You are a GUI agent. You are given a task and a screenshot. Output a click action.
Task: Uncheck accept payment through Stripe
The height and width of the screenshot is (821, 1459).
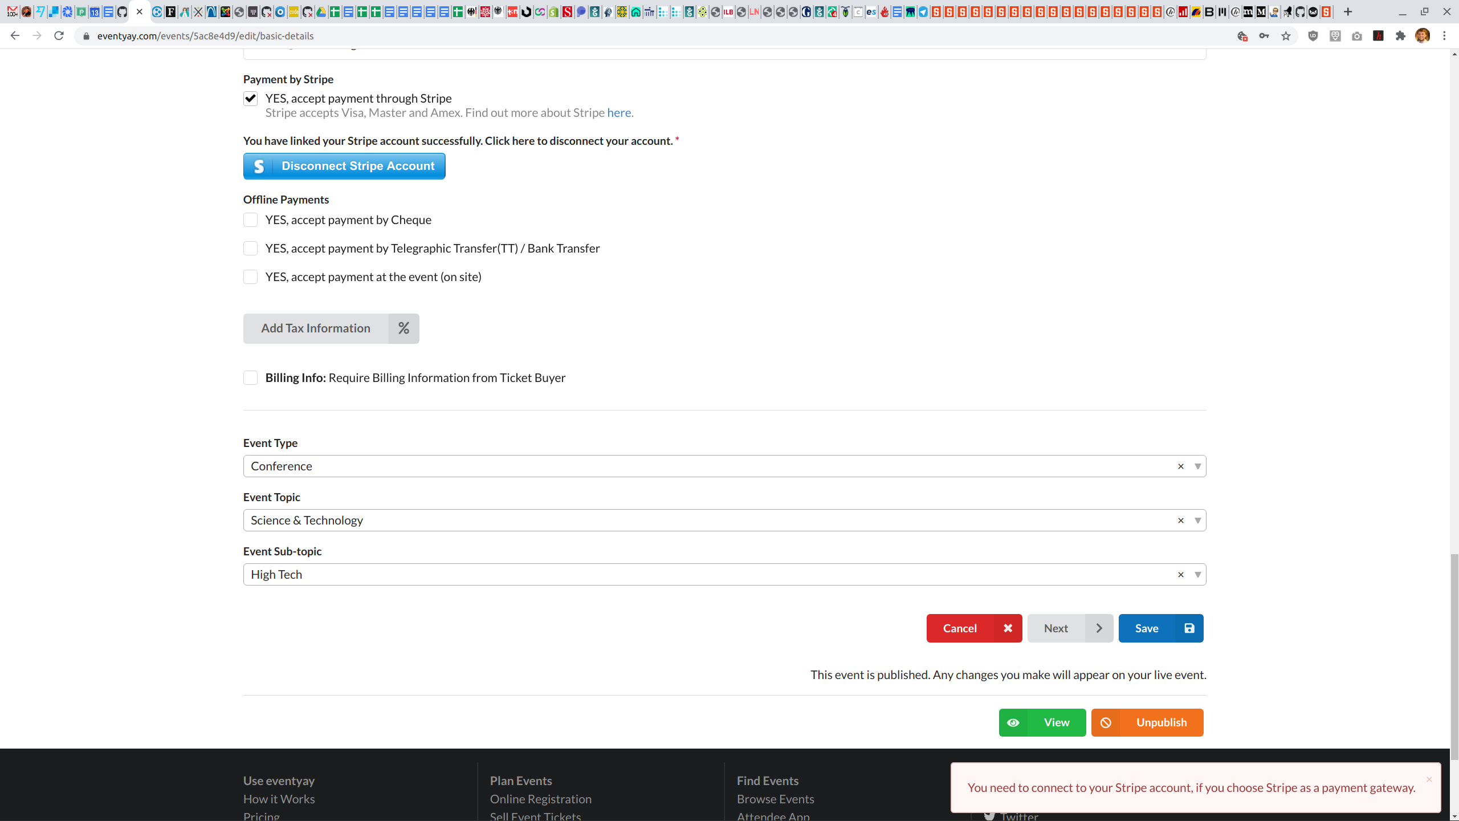tap(250, 99)
